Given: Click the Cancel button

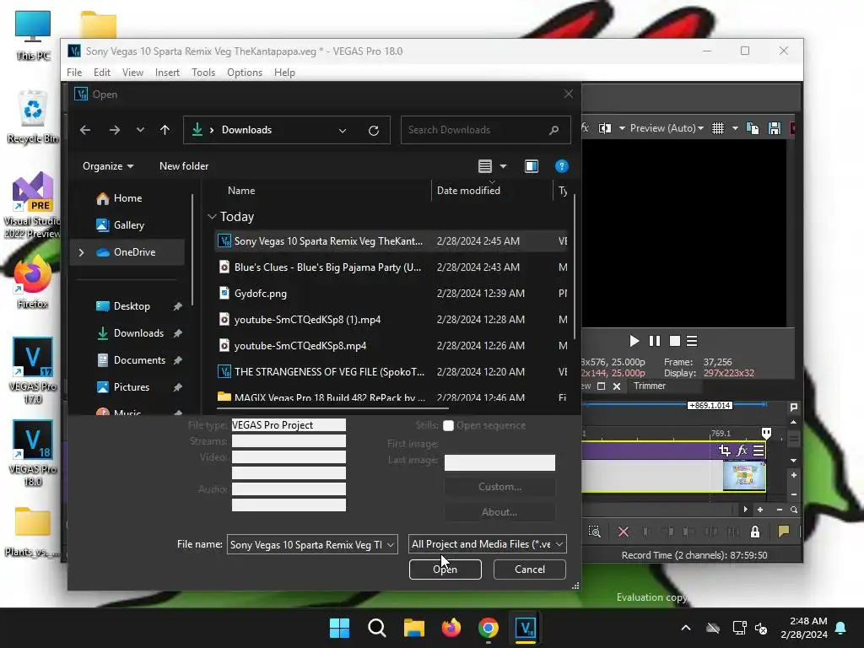Looking at the screenshot, I should pyautogui.click(x=530, y=570).
